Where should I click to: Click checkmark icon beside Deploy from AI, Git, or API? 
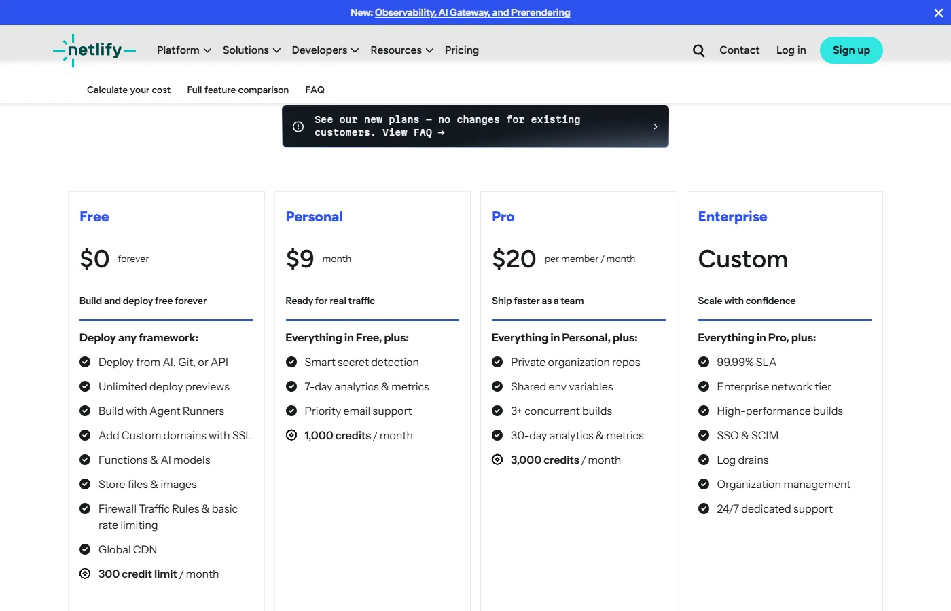85,362
